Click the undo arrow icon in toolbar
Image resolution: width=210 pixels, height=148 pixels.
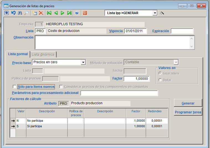(13, 13)
